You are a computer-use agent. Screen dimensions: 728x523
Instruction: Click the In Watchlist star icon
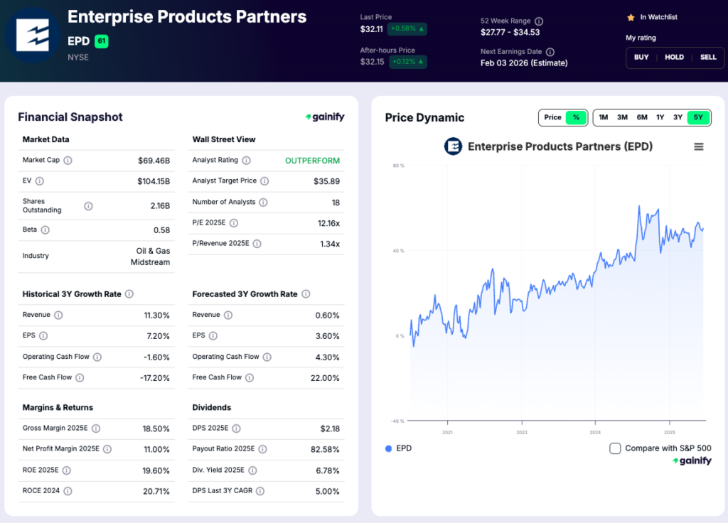pos(631,17)
